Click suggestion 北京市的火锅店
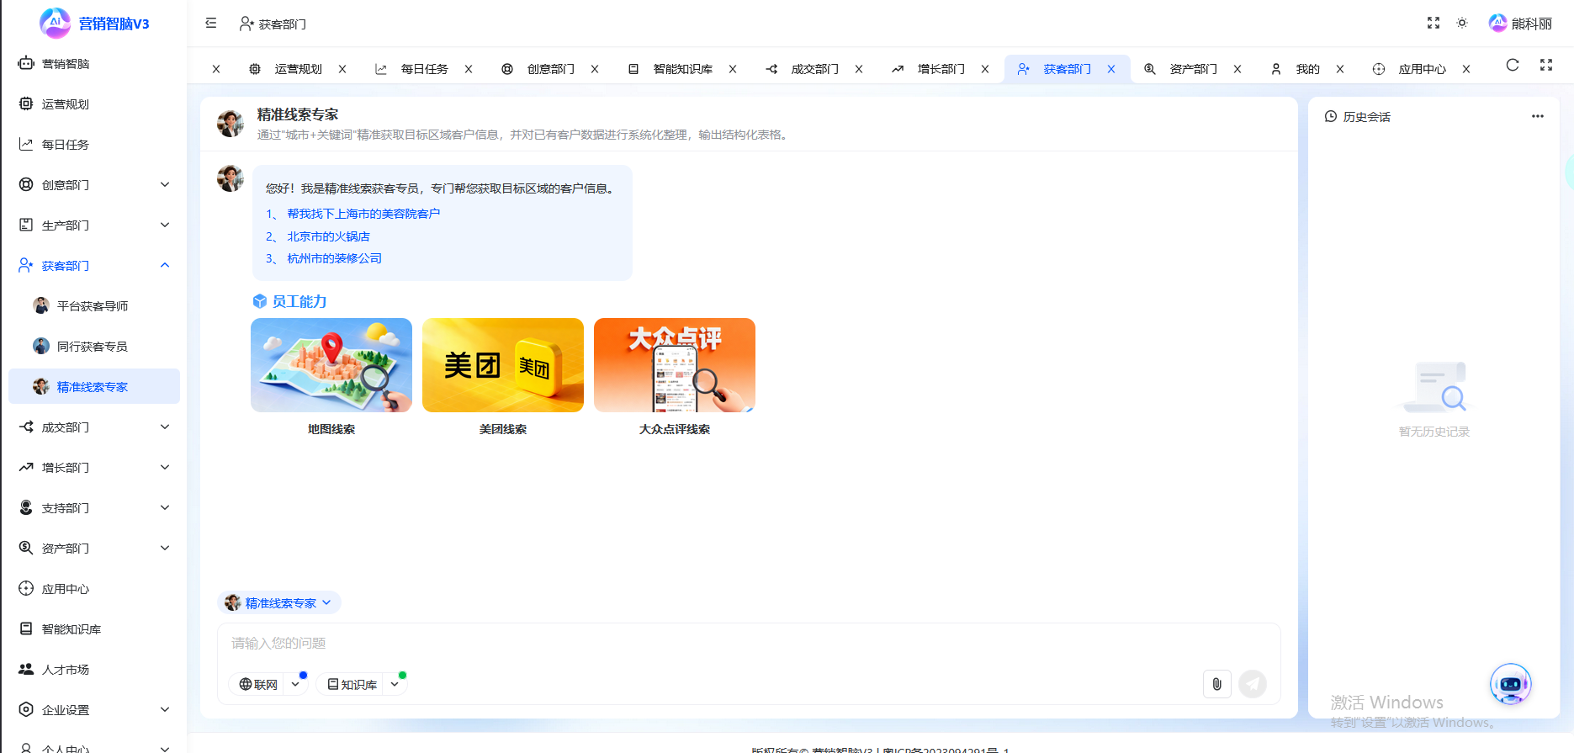1574x753 pixels. 328,236
